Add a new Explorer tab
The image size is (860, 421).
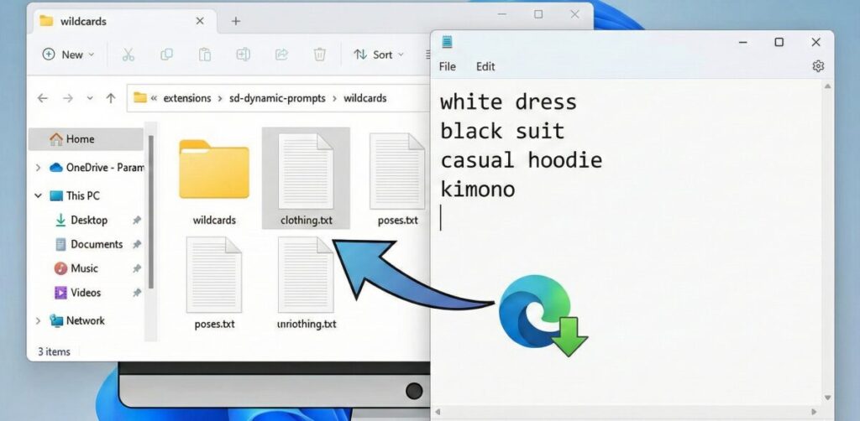236,21
